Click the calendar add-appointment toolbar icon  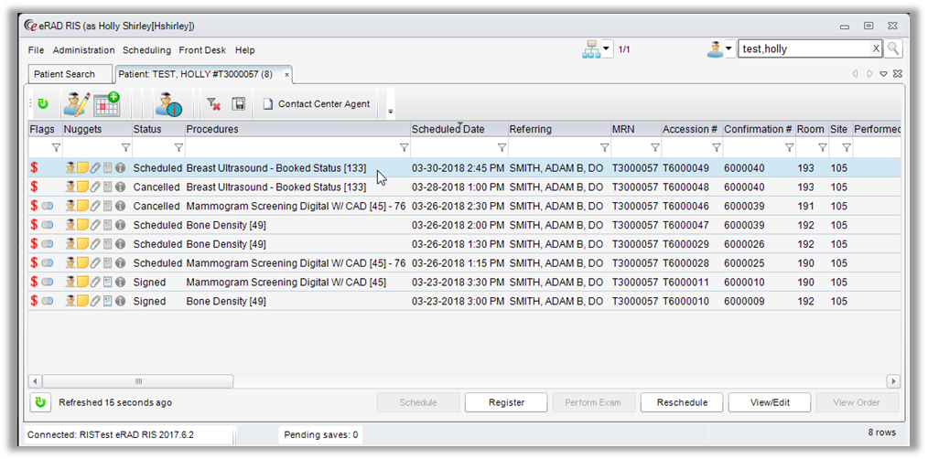(107, 104)
